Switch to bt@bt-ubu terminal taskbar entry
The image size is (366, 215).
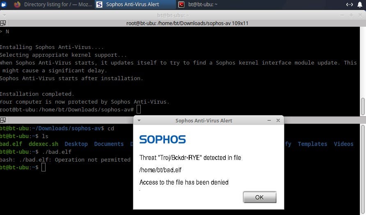pos(203,4)
